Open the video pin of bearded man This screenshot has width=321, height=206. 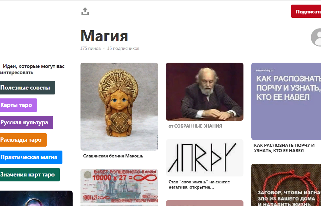(x=204, y=92)
